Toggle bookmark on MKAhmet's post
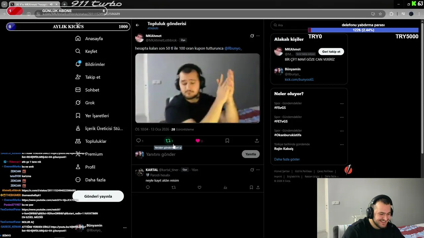Screen dimensions: 424x238 pyautogui.click(x=227, y=141)
